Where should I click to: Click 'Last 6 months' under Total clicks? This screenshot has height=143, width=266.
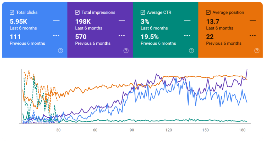coord(23,28)
